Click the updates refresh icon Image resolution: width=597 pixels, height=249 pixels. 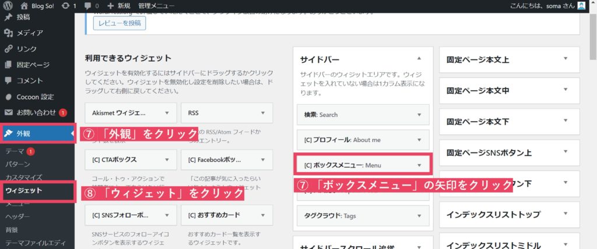[x=65, y=6]
